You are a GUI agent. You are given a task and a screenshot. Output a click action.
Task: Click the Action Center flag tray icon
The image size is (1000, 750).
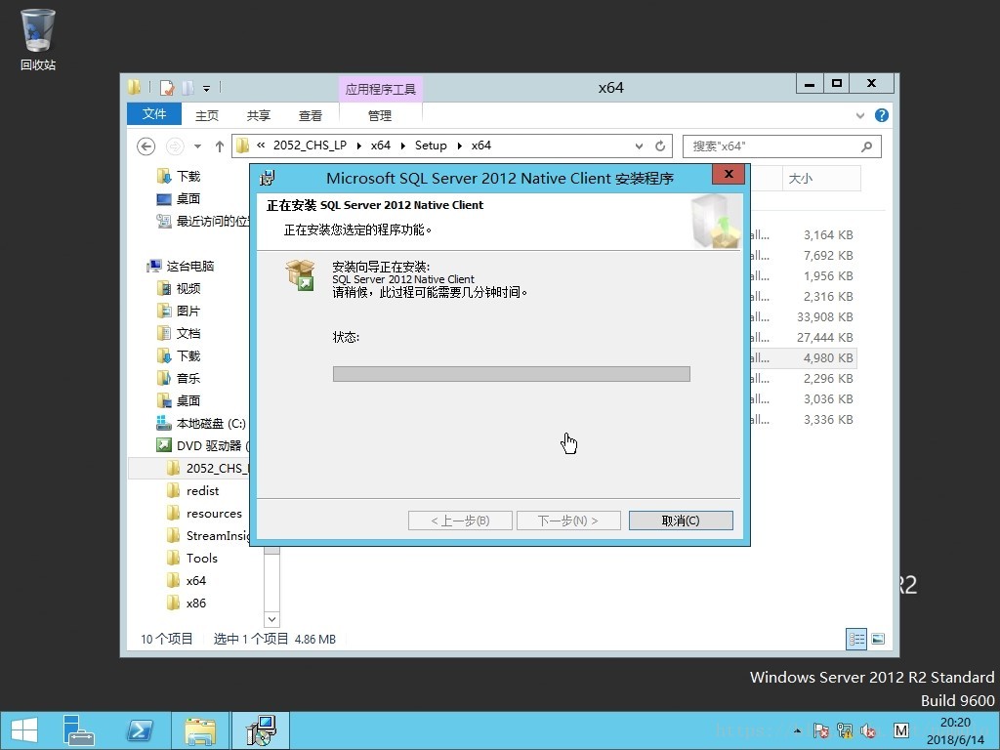tap(820, 730)
